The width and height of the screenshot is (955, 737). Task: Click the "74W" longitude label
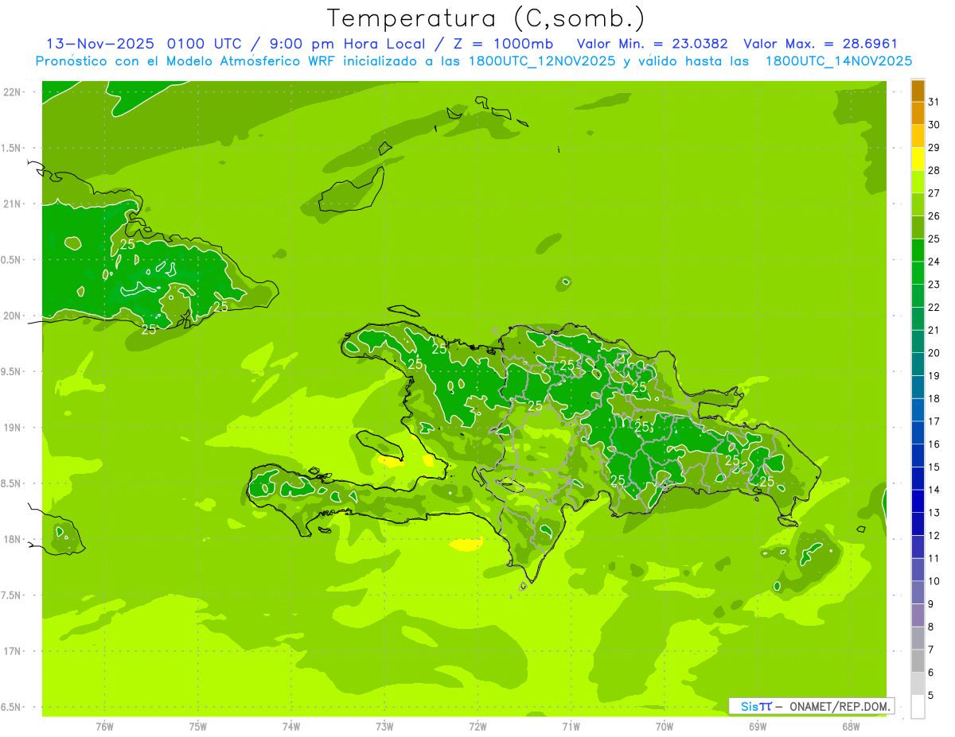point(291,727)
